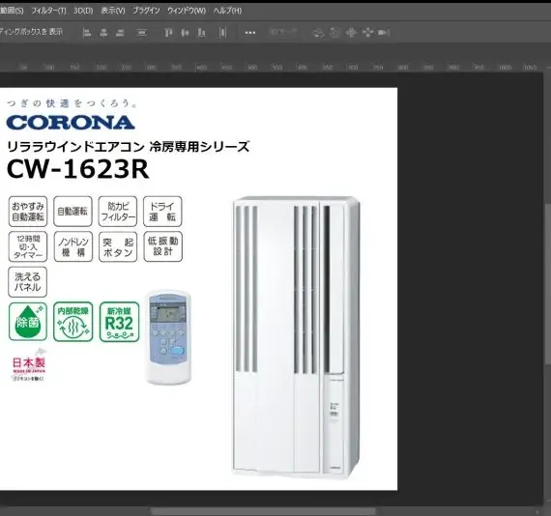This screenshot has width=551, height=516.
Task: Distribute layers horizontally
Action: (x=222, y=33)
